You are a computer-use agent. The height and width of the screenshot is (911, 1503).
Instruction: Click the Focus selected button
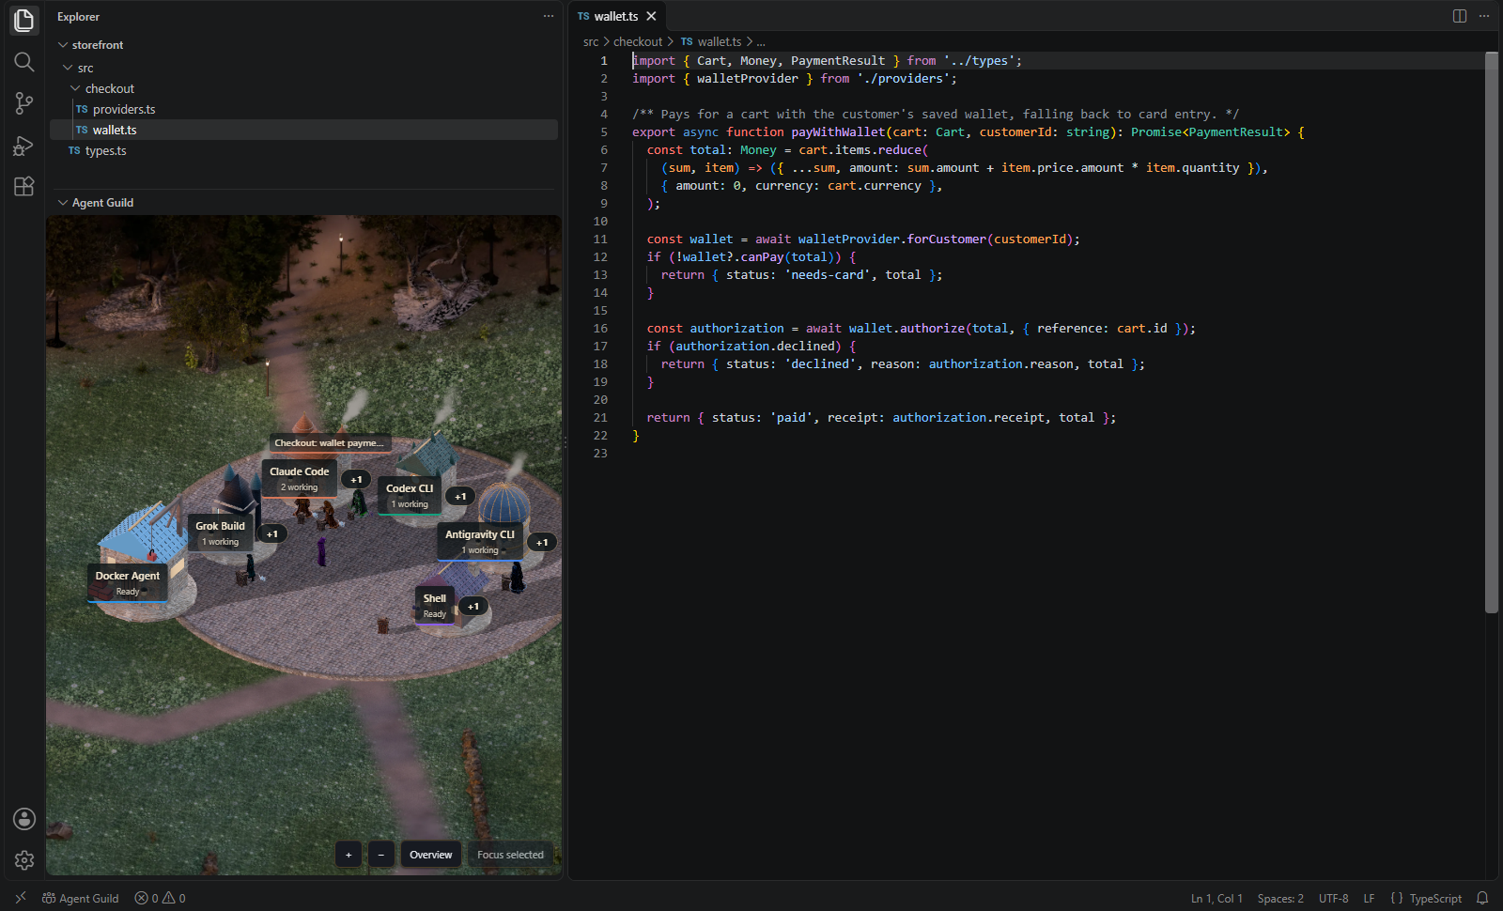click(x=510, y=855)
